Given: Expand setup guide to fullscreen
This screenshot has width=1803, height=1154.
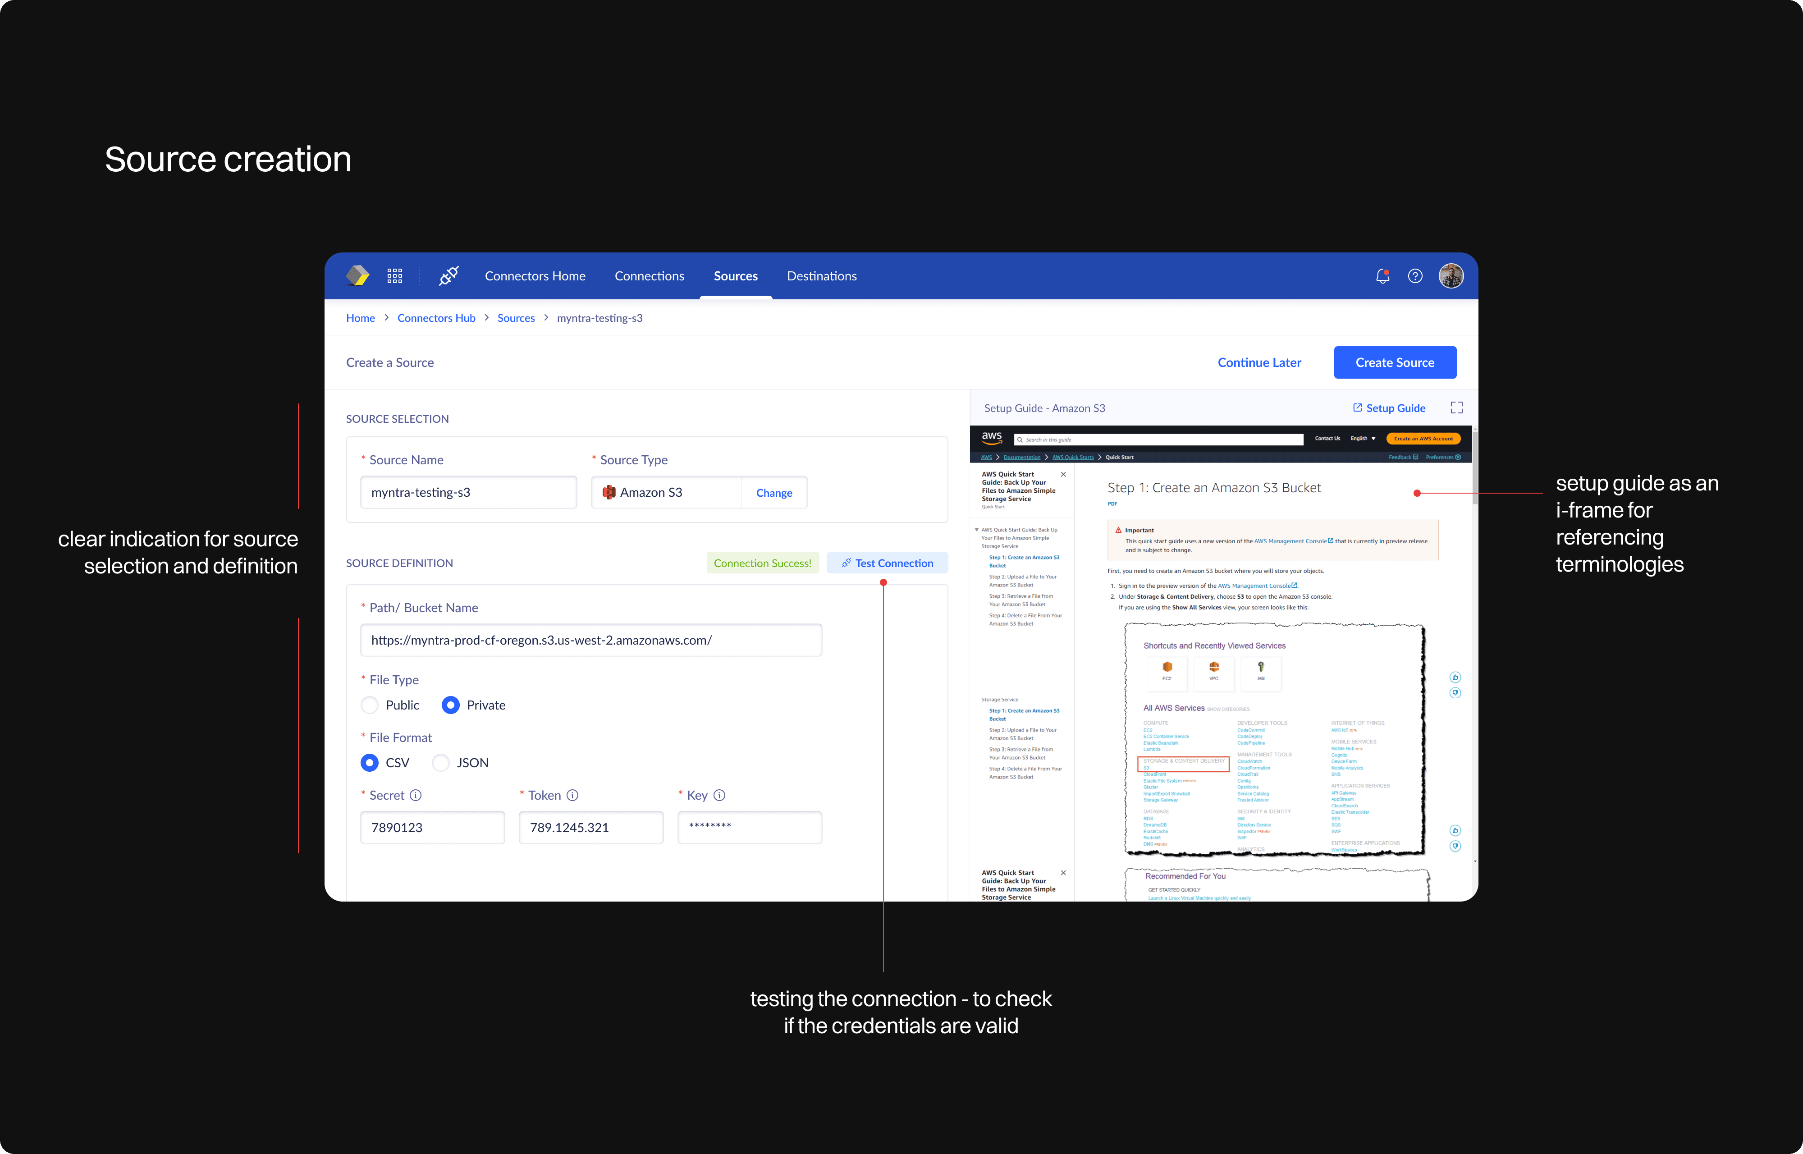Looking at the screenshot, I should pos(1456,408).
